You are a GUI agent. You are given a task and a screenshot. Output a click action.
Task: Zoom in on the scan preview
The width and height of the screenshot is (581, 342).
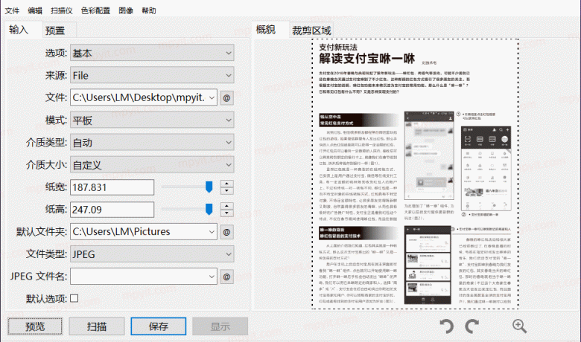[519, 326]
